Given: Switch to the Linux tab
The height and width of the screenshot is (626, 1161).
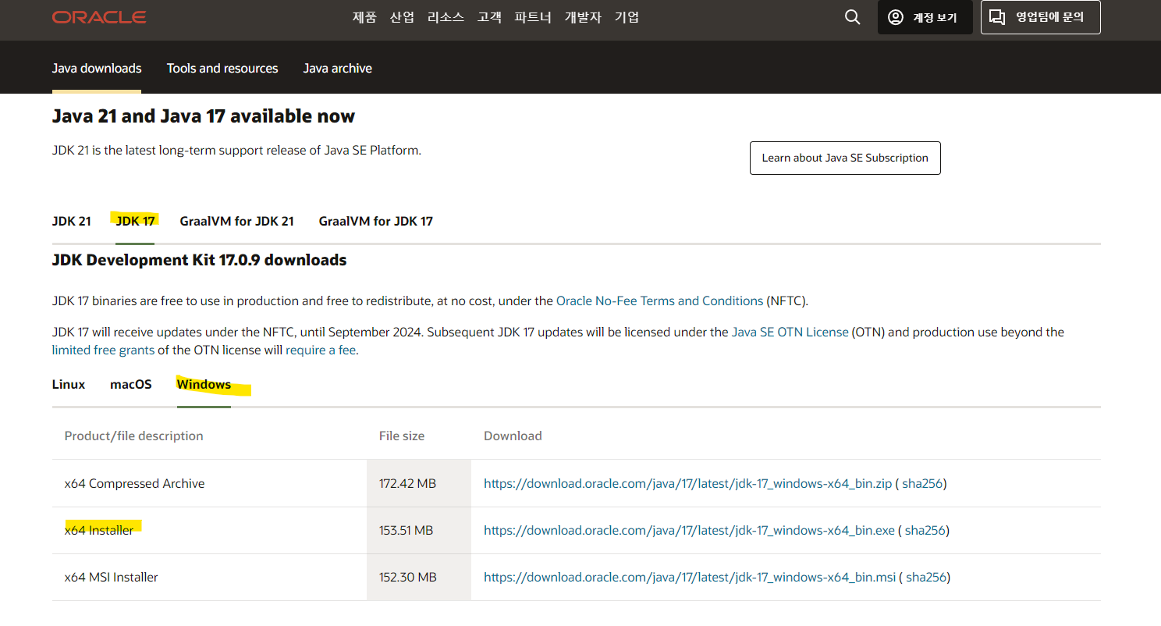Looking at the screenshot, I should tap(69, 384).
